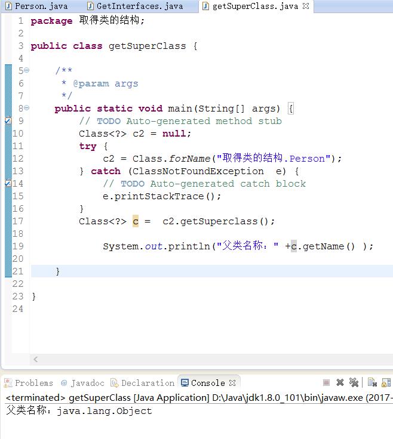The image size is (393, 439).
Task: Click 'ClassNotFoundException' on line 13
Action: (198, 171)
